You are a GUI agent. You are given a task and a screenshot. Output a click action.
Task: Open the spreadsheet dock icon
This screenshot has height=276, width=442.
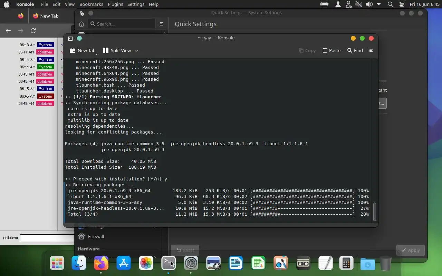[x=258, y=264]
